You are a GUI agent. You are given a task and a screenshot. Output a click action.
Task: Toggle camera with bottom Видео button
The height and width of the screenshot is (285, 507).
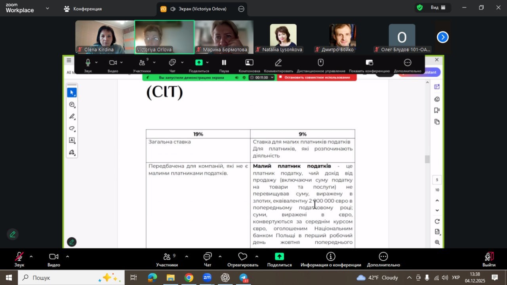coord(53,257)
